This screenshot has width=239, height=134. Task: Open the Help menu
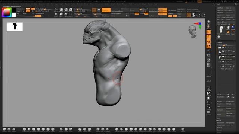[x=156, y=4]
